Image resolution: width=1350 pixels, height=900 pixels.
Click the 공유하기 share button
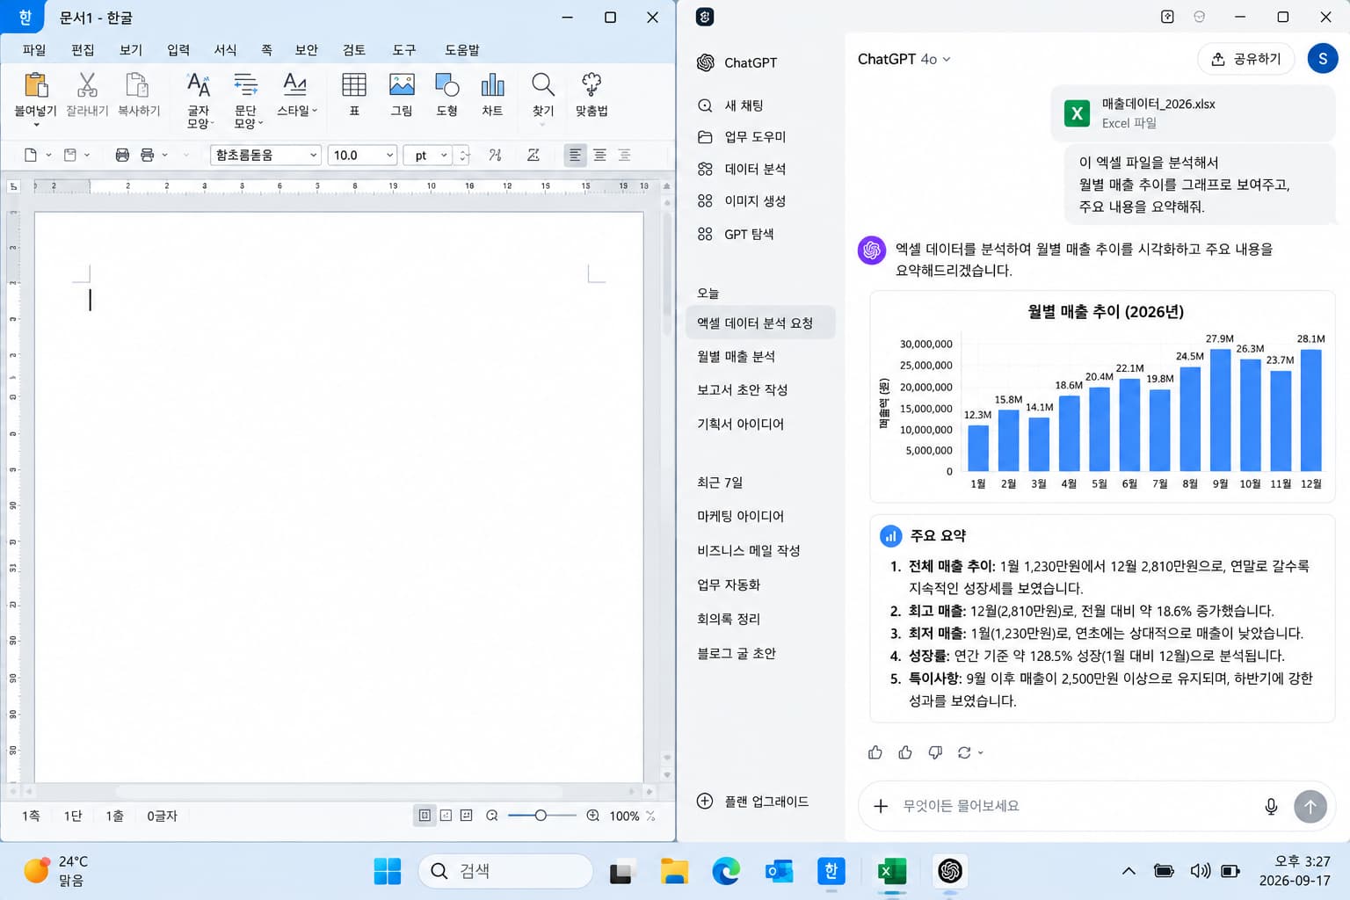1246,59
